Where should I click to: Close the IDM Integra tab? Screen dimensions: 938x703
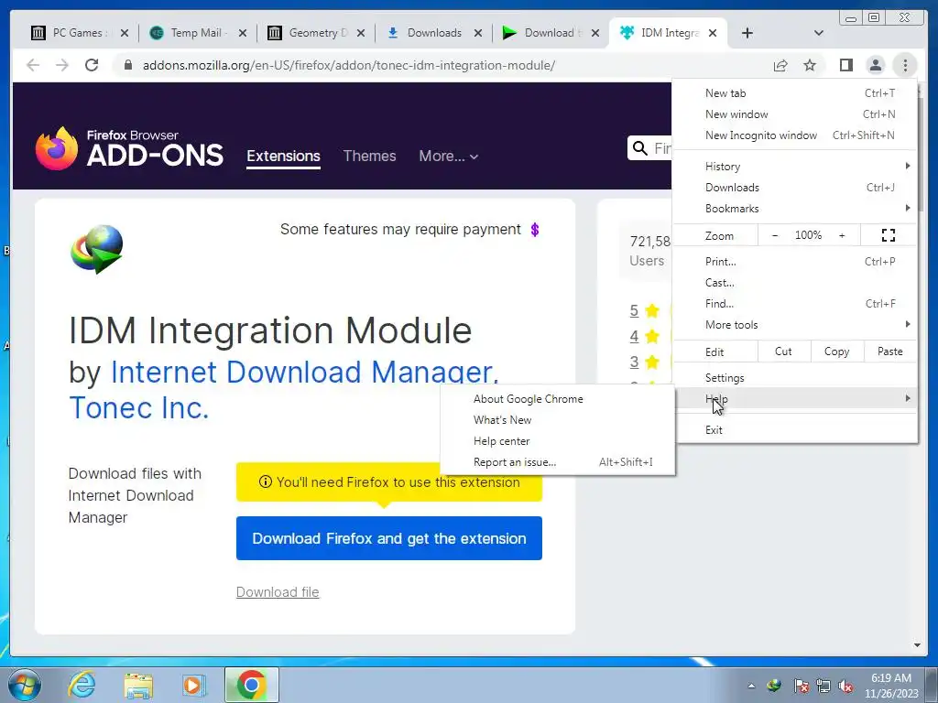[x=713, y=33]
